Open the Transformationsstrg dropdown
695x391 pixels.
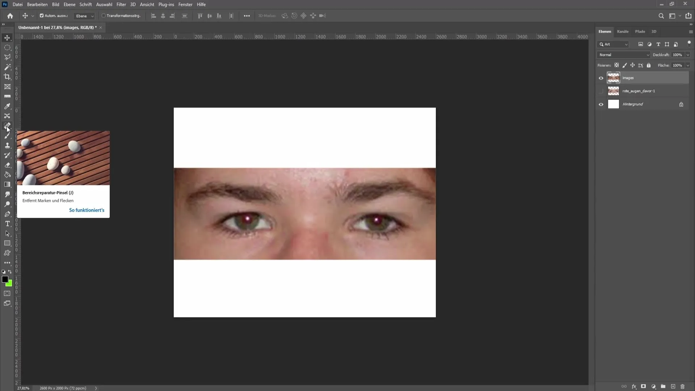[123, 16]
